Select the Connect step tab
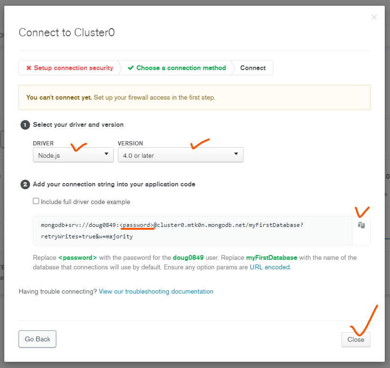 click(x=253, y=68)
